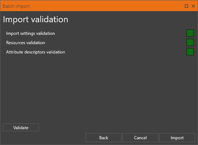The width and height of the screenshot is (198, 145).
Task: Confirm and proceed by clicking Import
Action: coord(177,138)
